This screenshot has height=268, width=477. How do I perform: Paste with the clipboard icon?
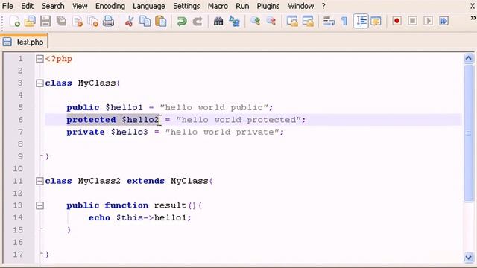[161, 22]
